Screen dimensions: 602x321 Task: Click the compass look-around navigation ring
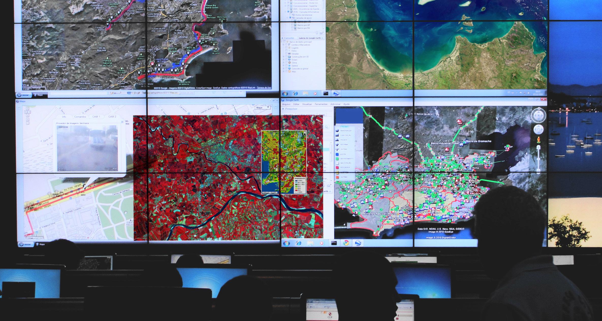pos(538,116)
